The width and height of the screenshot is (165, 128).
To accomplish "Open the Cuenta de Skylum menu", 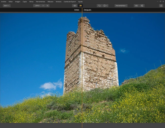I will tap(70, 2).
